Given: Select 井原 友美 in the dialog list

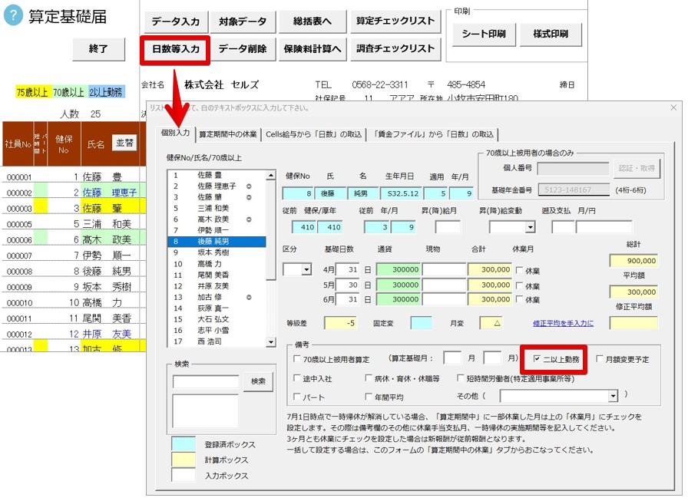Looking at the screenshot, I should coord(217,285).
